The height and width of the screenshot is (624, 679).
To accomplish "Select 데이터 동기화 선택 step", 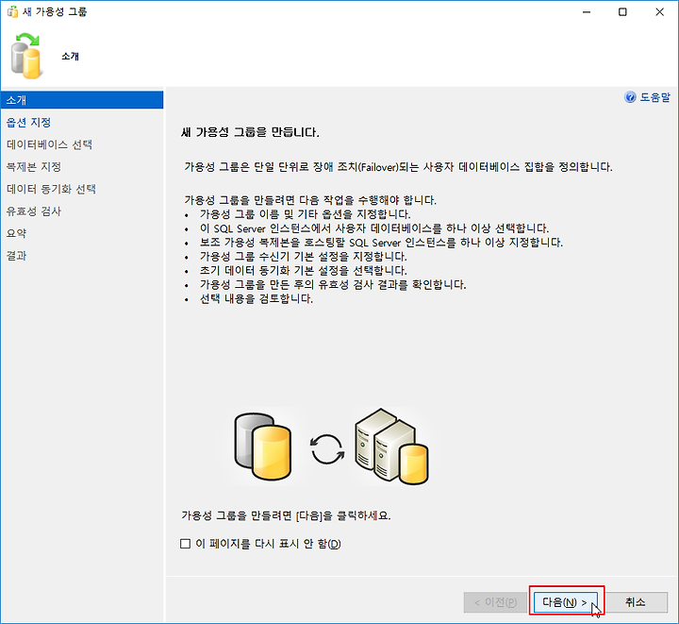I will click(x=51, y=189).
